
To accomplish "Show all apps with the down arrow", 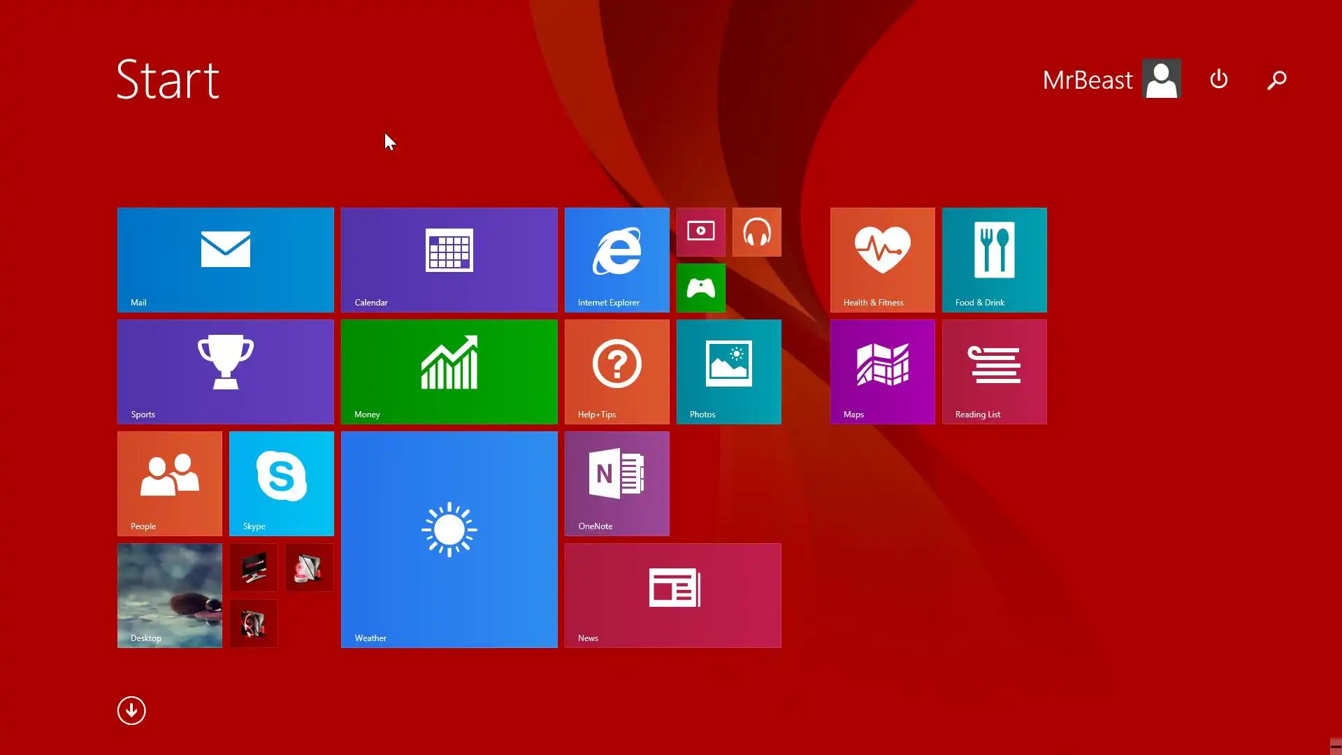I will 131,710.
